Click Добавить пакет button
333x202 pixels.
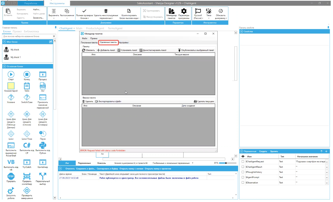pos(106,50)
